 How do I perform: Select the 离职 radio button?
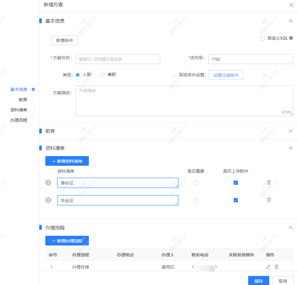coord(102,74)
